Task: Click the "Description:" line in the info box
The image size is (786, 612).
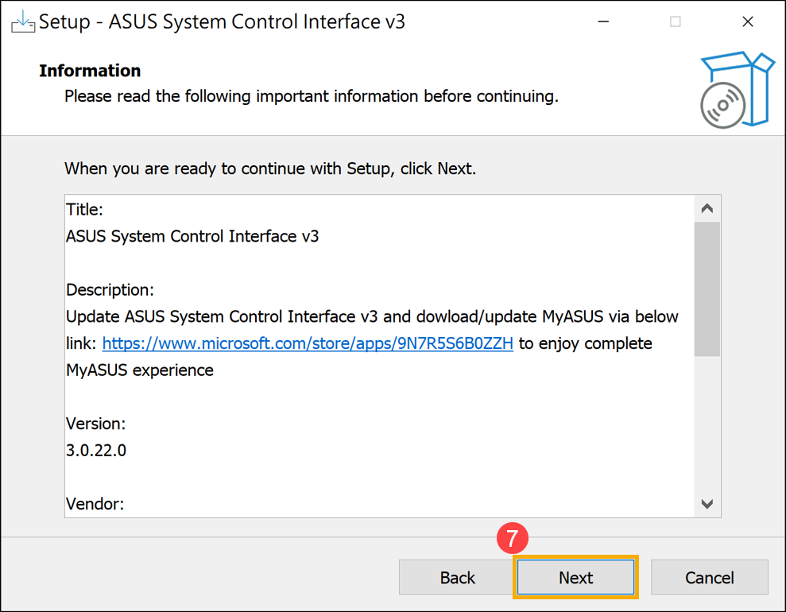Action: pos(110,289)
